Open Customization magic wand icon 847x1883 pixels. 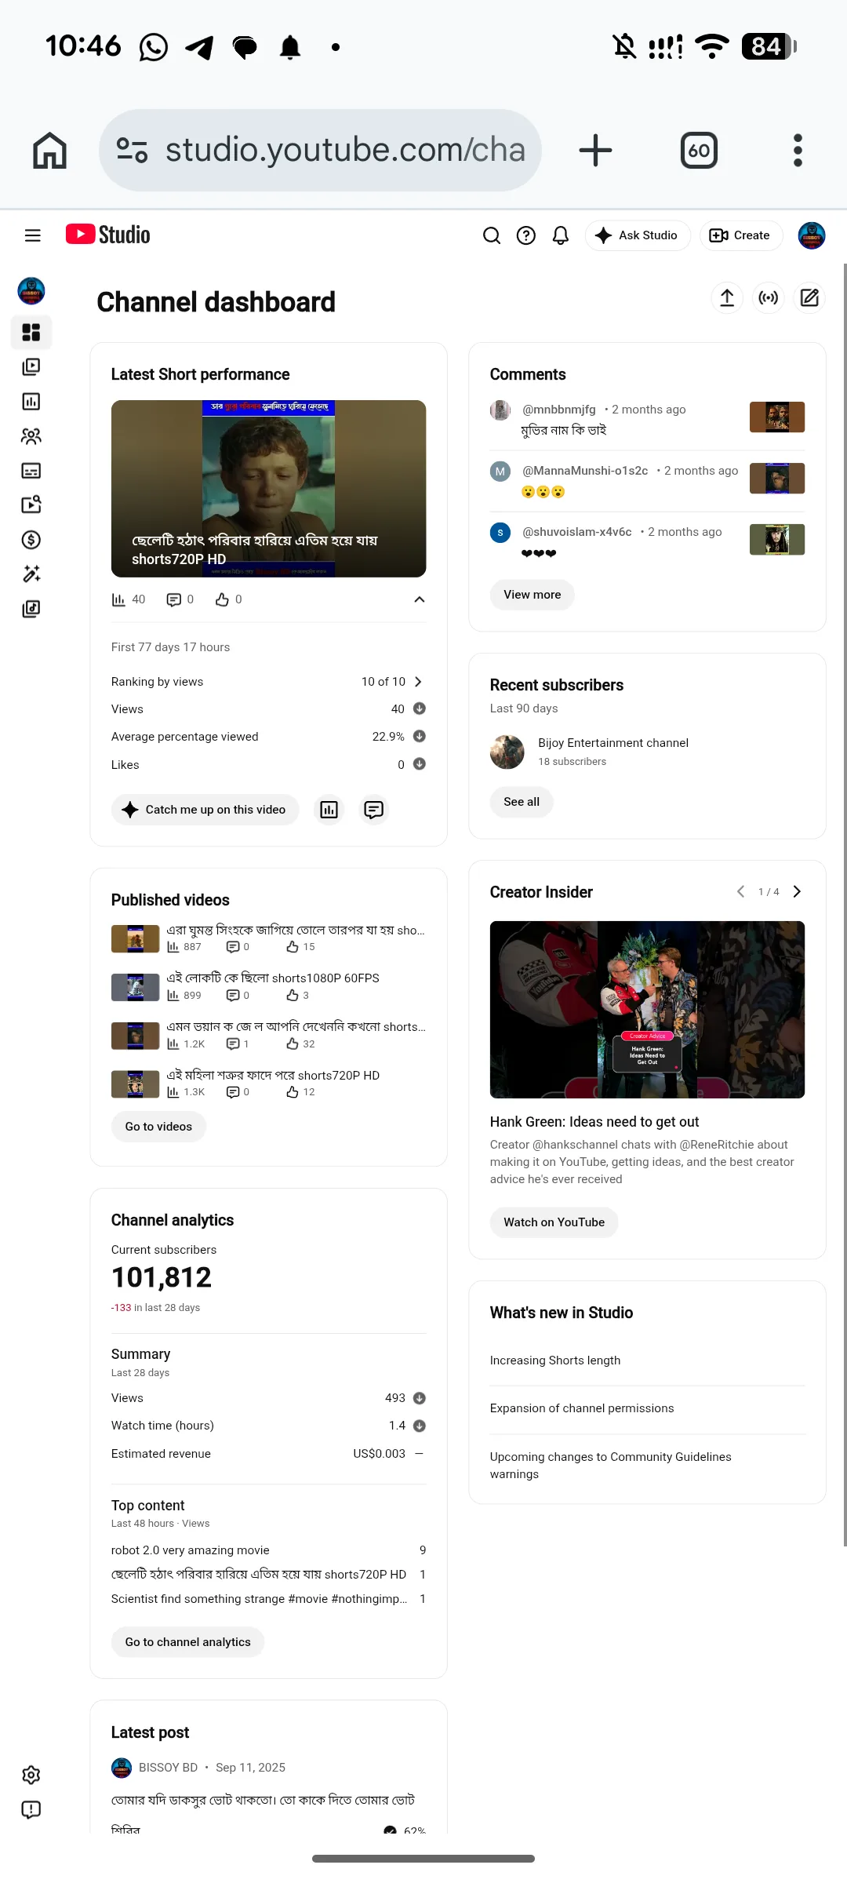(x=31, y=574)
